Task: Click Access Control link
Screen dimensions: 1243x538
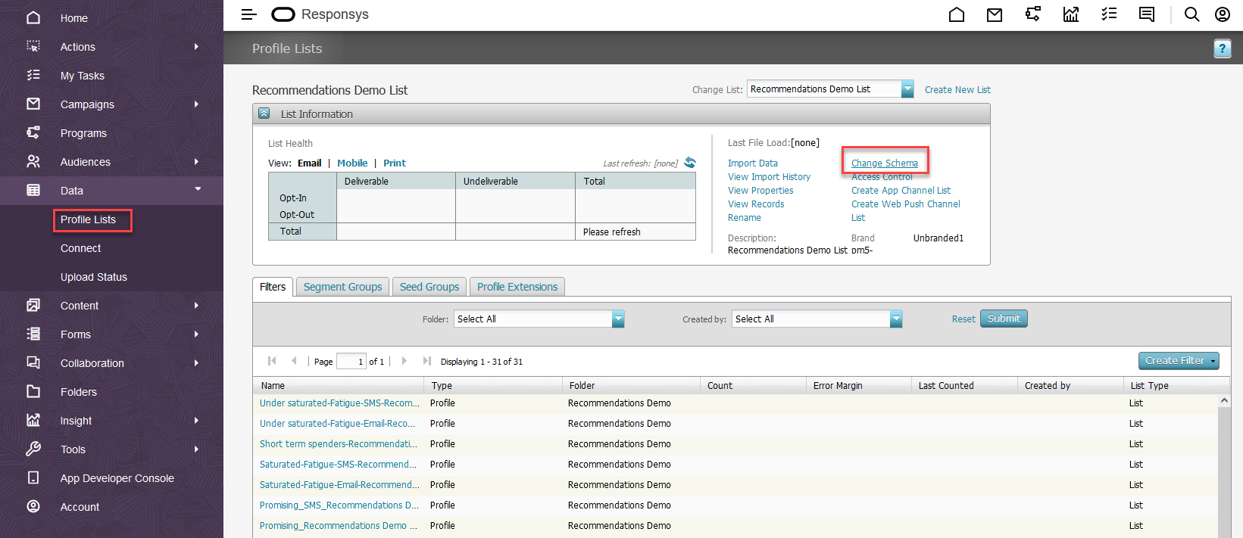Action: (x=882, y=176)
